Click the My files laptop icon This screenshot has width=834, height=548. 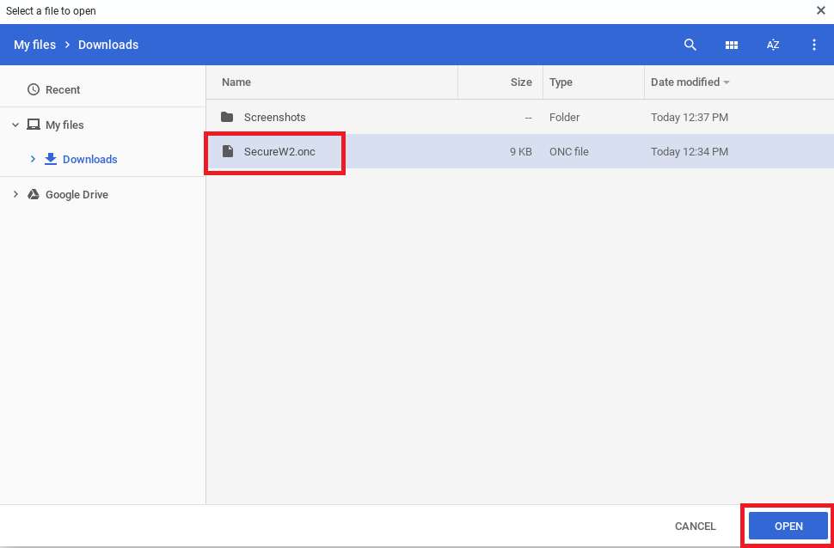point(34,125)
